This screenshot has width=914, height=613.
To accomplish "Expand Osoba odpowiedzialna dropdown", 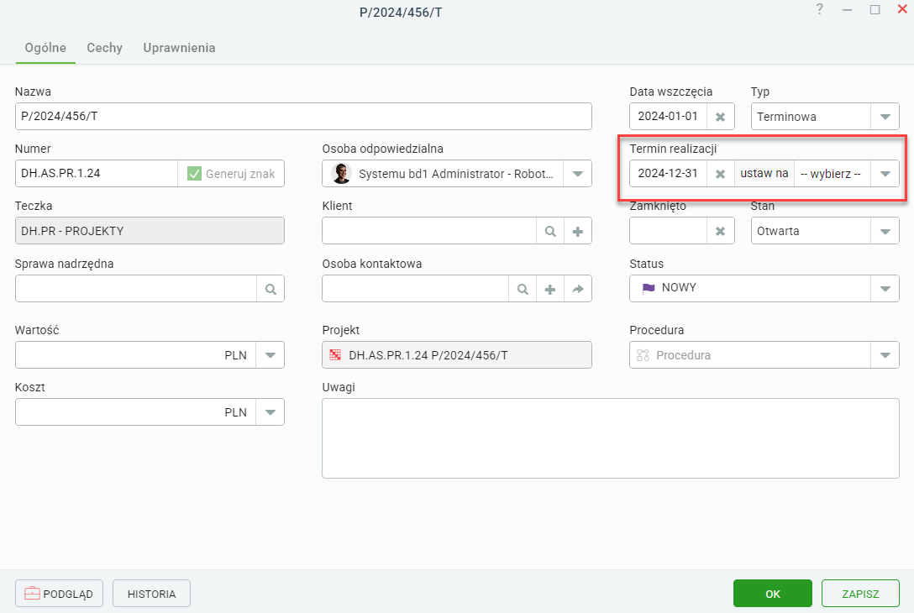I will point(578,174).
